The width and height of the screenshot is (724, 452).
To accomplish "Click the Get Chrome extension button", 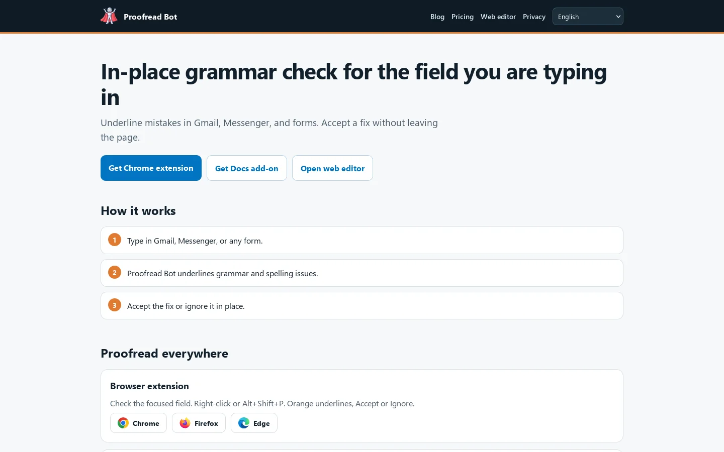I will pyautogui.click(x=151, y=168).
